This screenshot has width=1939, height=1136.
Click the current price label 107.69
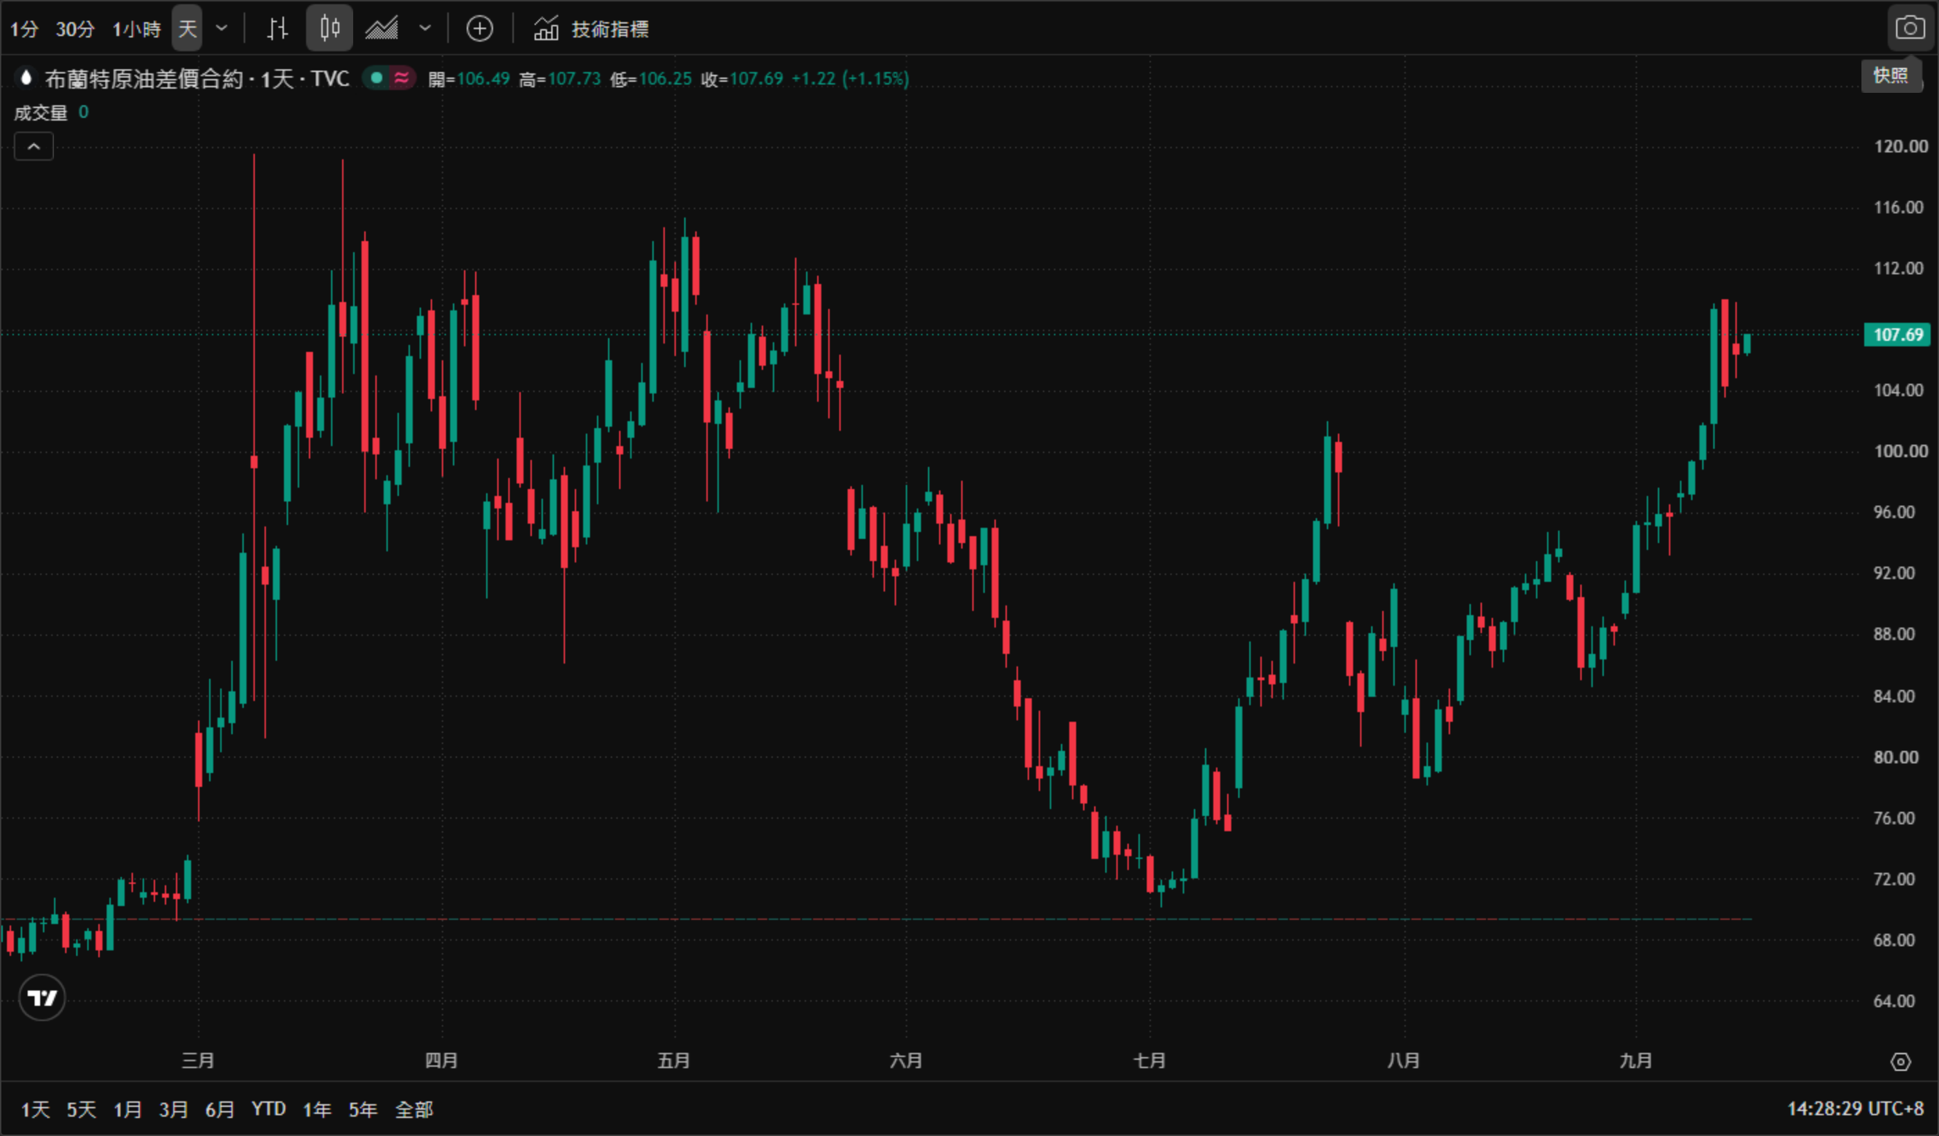(1897, 335)
